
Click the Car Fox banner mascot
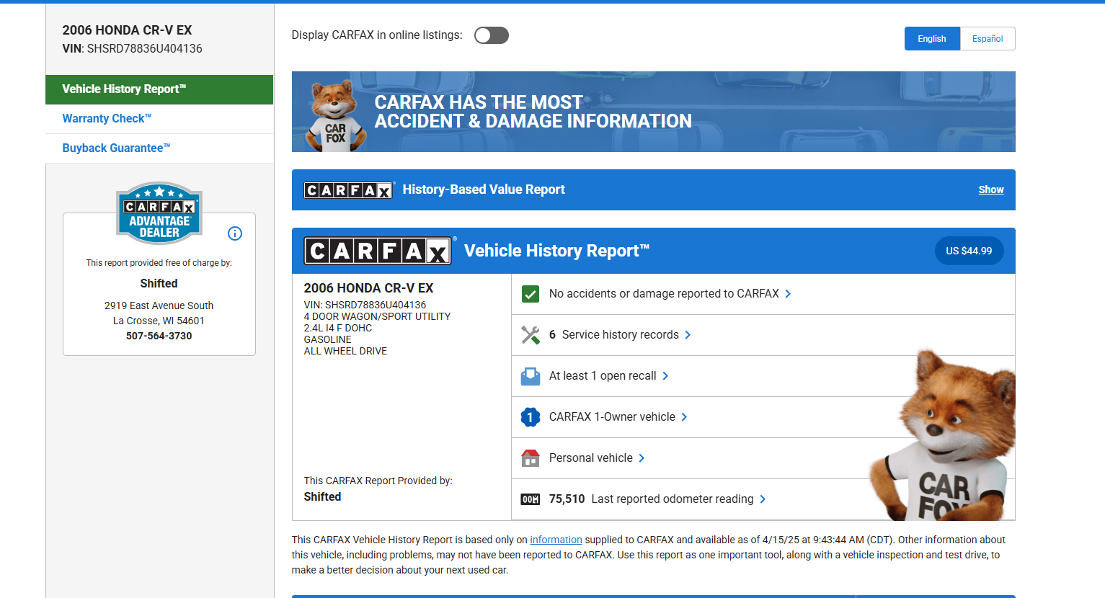(335, 115)
